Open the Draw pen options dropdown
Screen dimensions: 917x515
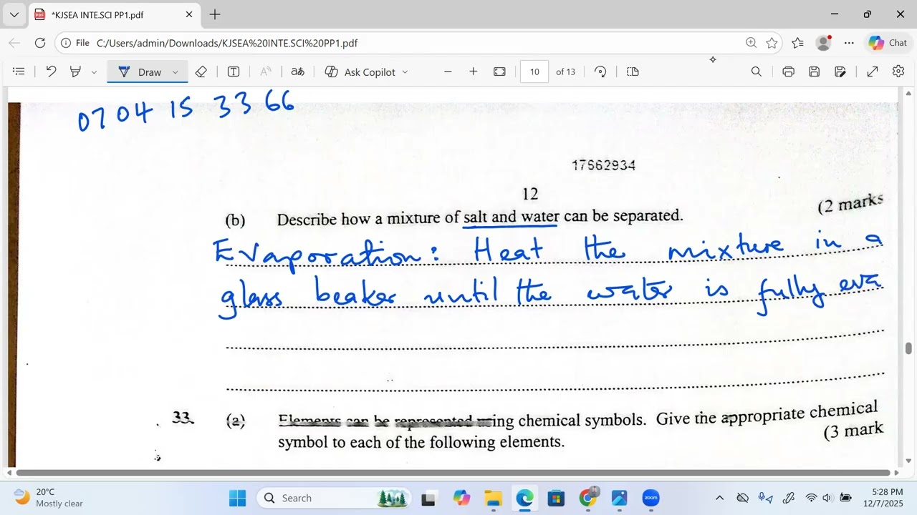pos(175,72)
